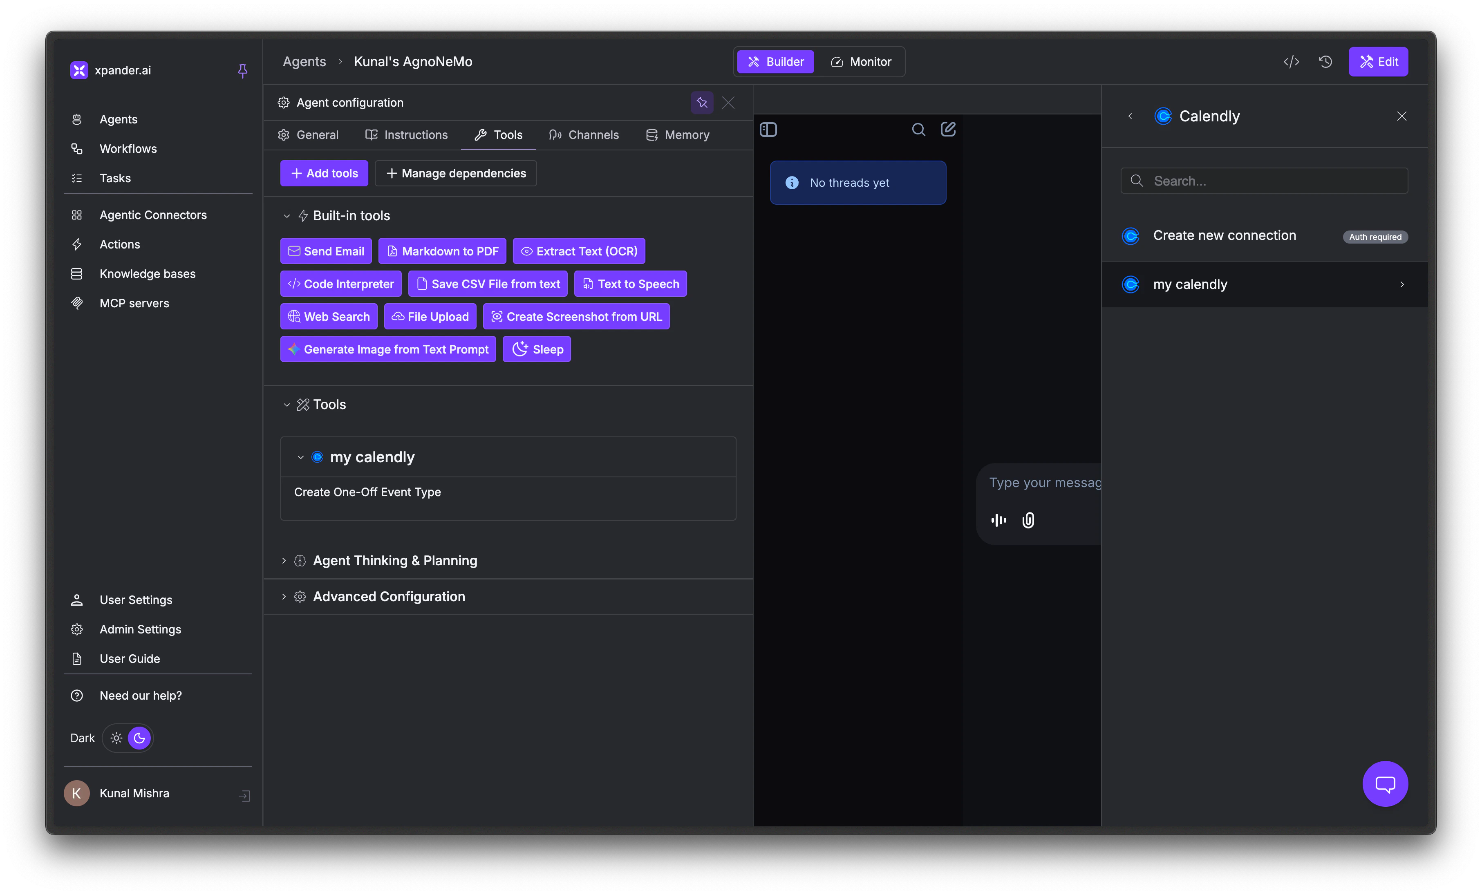Click the Add tools button
The image size is (1482, 895).
pyautogui.click(x=324, y=173)
